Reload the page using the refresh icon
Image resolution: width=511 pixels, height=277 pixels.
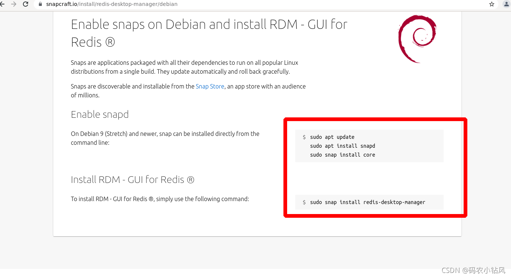pyautogui.click(x=25, y=4)
